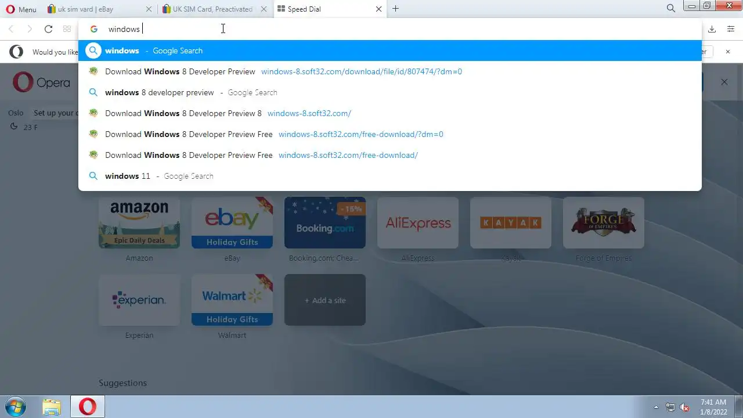Viewport: 743px width, 418px height.
Task: Click magnifier icon beside windows 11 suggestion
Action: click(93, 176)
